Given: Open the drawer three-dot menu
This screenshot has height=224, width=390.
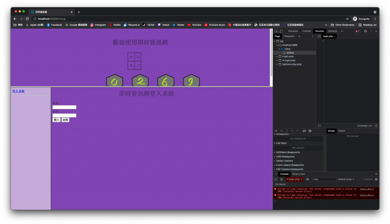Looking at the screenshot, I should tap(276, 174).
